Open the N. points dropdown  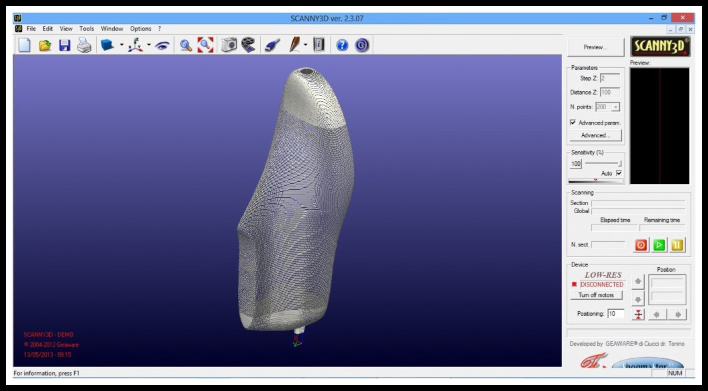click(x=615, y=107)
